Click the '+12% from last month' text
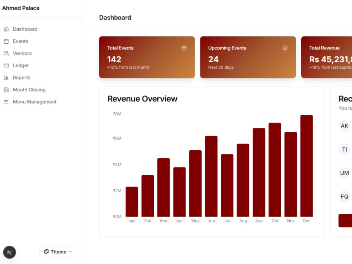The image size is (352, 264). click(x=128, y=67)
